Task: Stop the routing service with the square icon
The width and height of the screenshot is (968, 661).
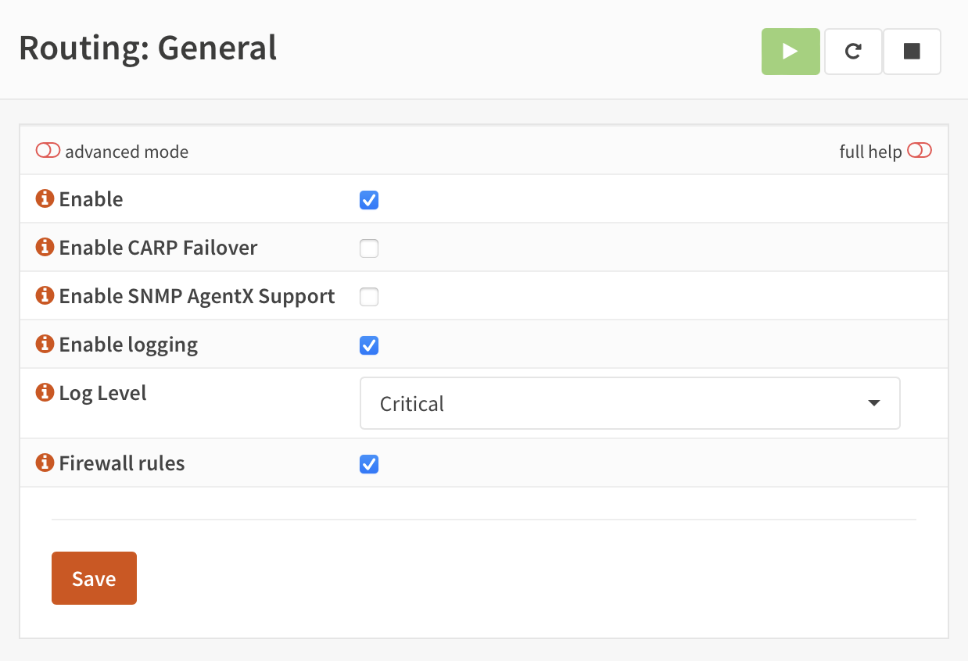Action: (912, 52)
